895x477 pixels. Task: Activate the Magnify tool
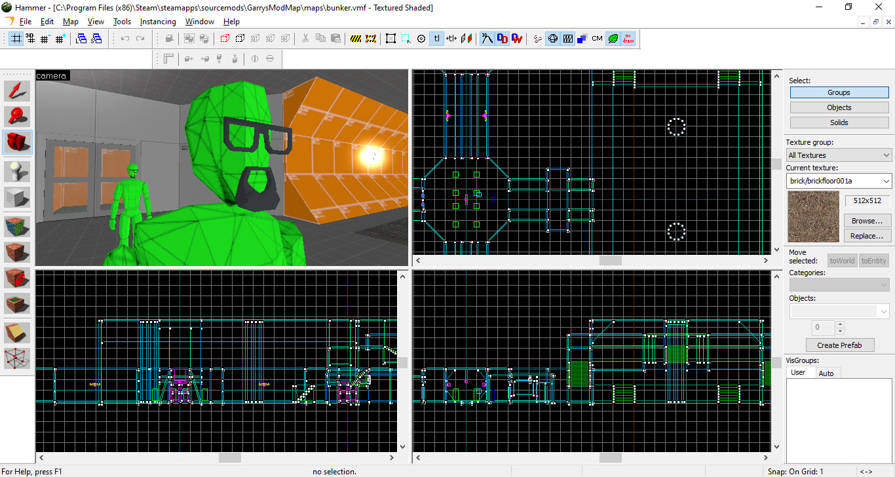click(x=17, y=116)
